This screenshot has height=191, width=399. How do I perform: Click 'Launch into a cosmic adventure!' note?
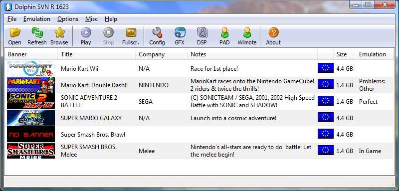click(233, 118)
